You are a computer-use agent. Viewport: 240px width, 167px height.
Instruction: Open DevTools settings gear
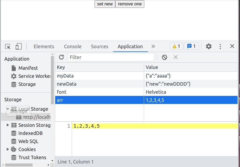[x=208, y=46]
